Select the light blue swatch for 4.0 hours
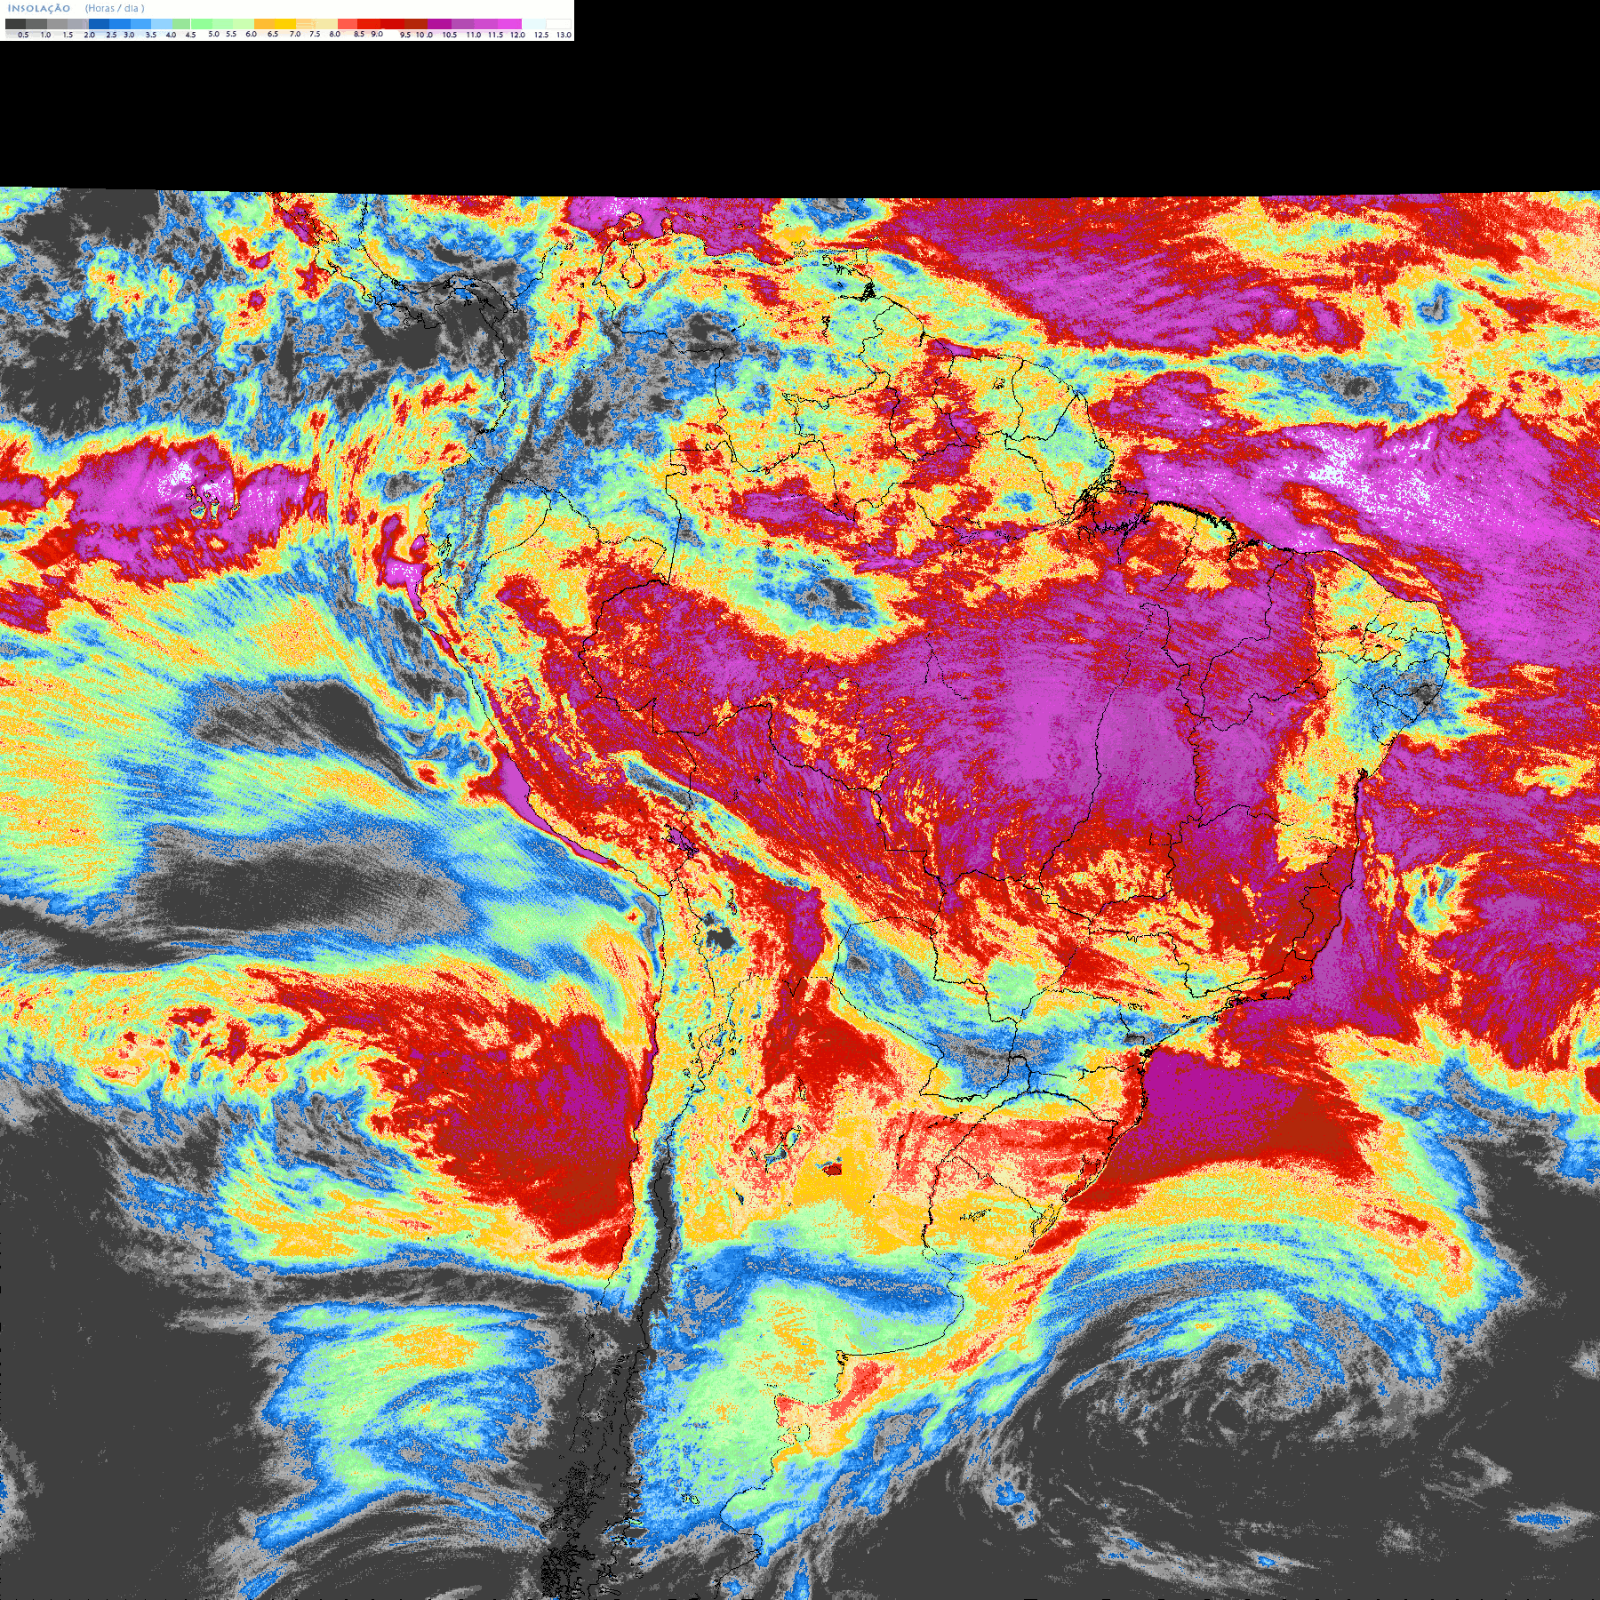Viewport: 1600px width, 1600px height. [x=162, y=24]
